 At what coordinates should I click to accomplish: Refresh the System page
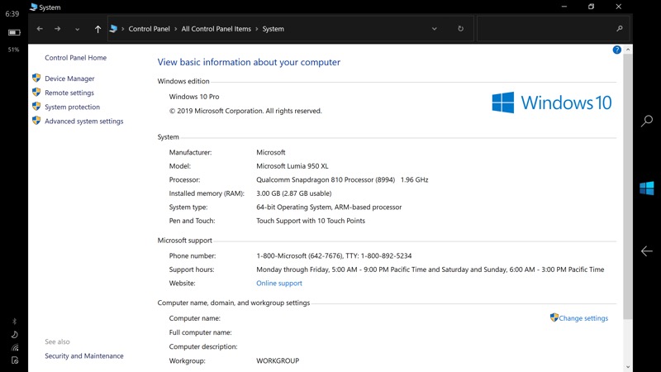click(x=460, y=29)
